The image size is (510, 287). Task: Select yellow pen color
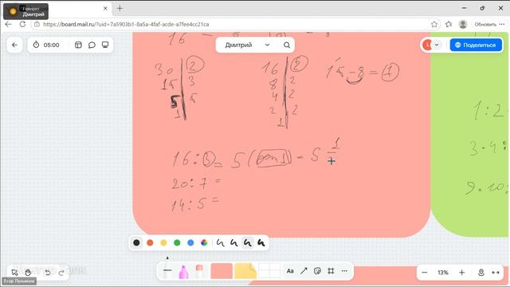(163, 242)
